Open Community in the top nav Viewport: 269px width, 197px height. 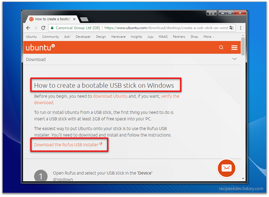(x=50, y=37)
